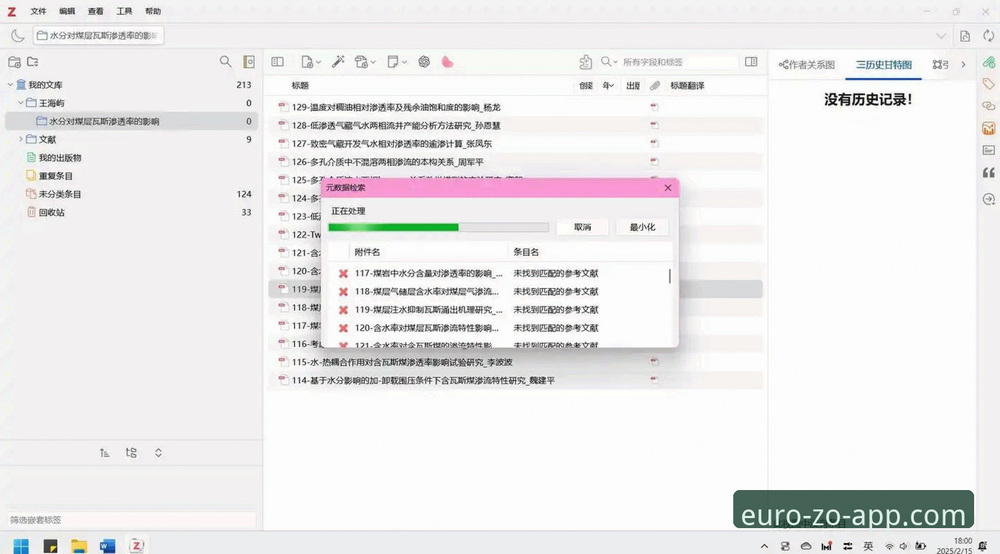
Task: Click the add item by identifier wand icon
Action: [338, 62]
